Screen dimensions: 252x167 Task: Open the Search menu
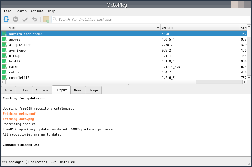point(21,11)
